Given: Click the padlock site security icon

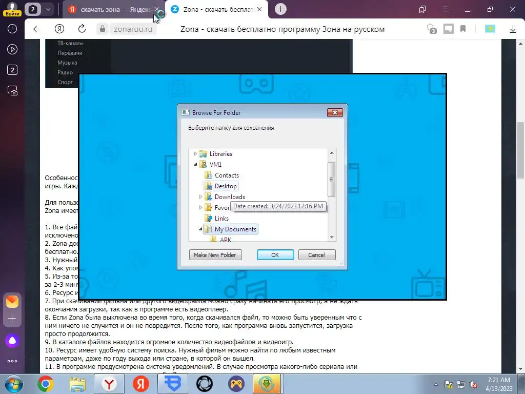Looking at the screenshot, I should coord(103,29).
